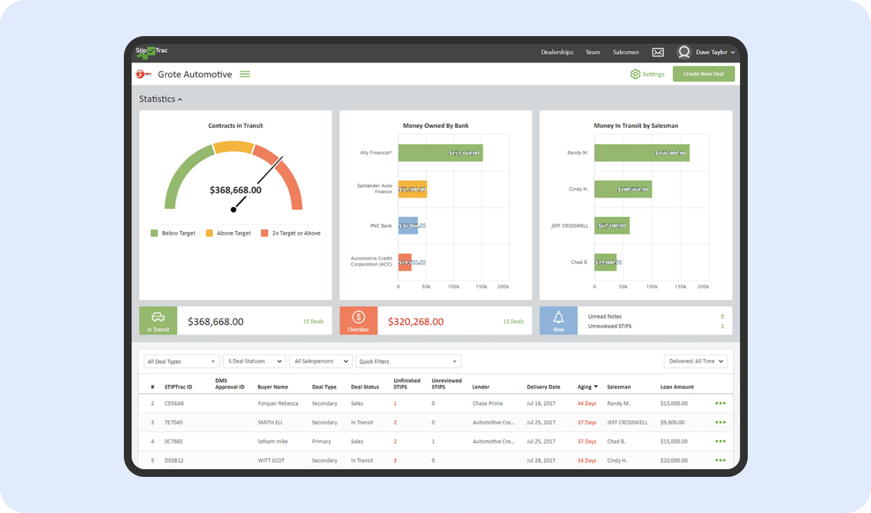Image resolution: width=871 pixels, height=513 pixels.
Task: Open the 13 Deals overdue link
Action: pyautogui.click(x=514, y=321)
